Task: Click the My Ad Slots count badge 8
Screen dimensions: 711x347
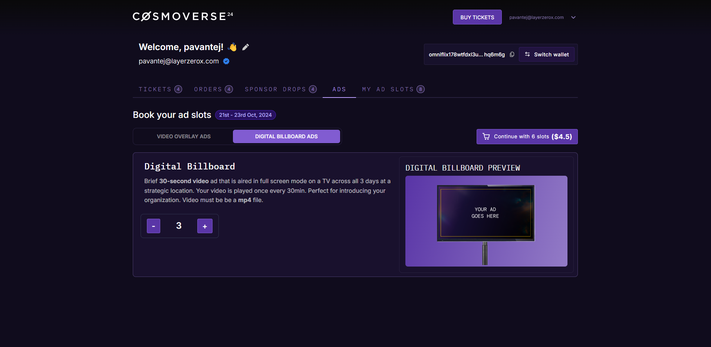Action: [x=421, y=89]
